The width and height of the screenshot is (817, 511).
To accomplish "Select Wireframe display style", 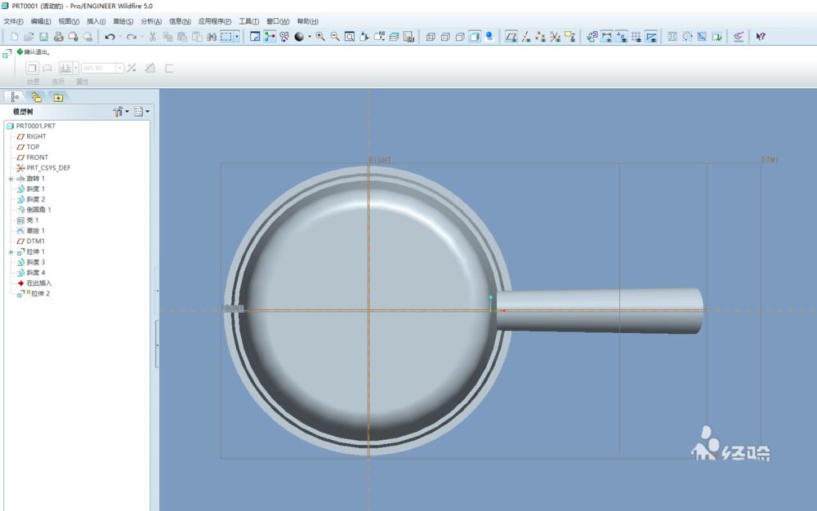I will pyautogui.click(x=431, y=37).
